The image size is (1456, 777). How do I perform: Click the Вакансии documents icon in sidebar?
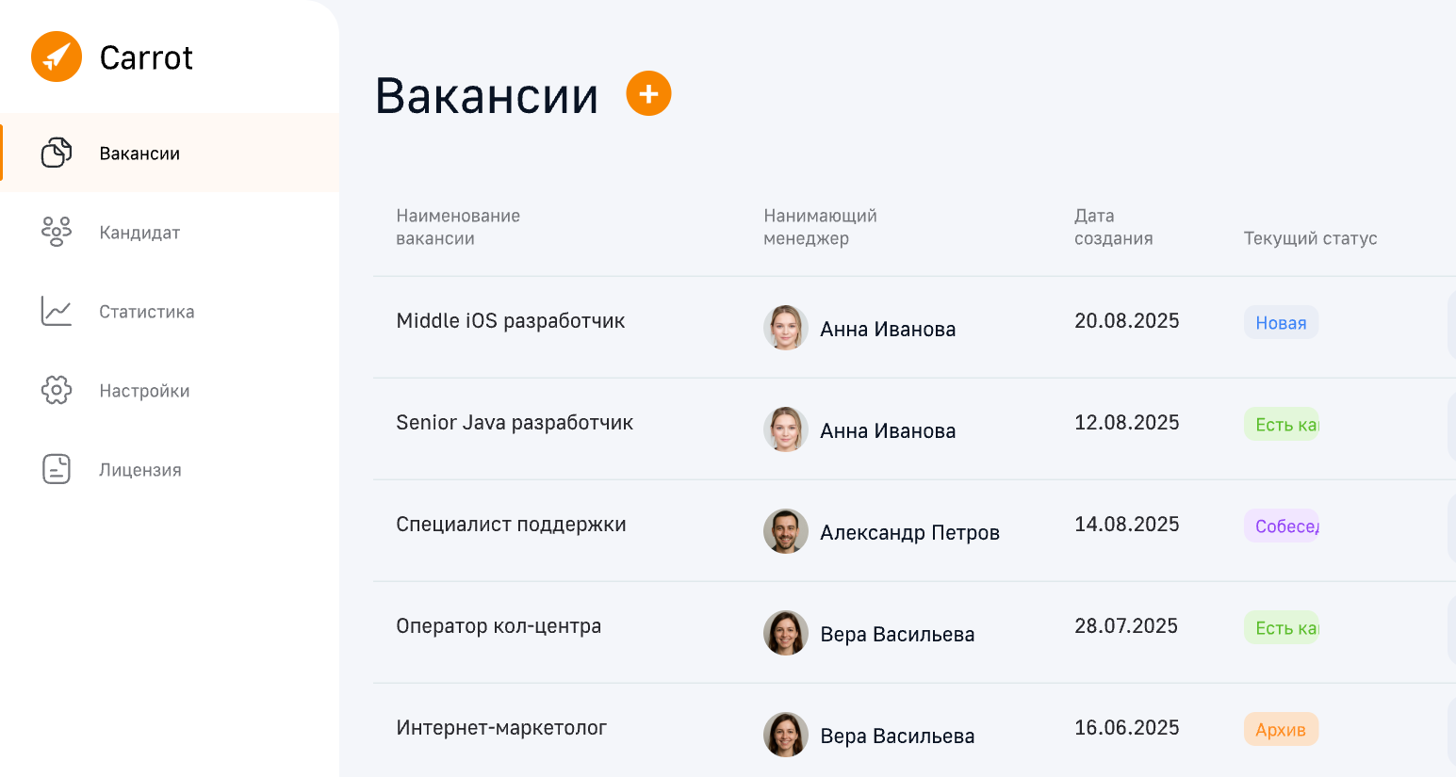pyautogui.click(x=57, y=153)
